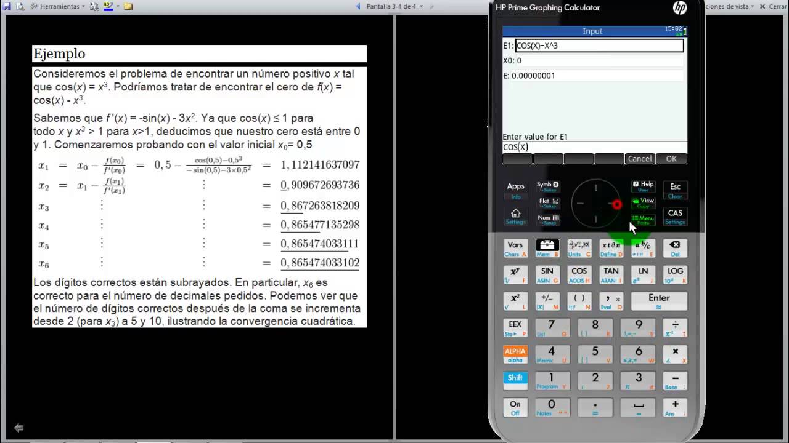
Task: Click the Cerrar button in Word window
Action: 773,6
